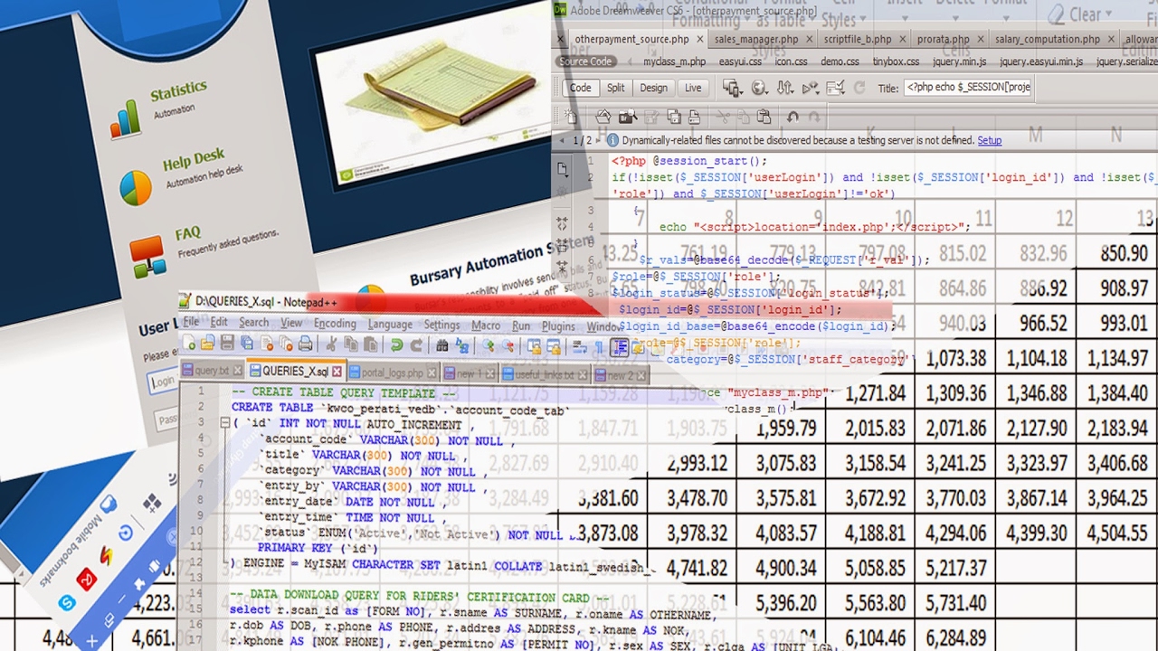1158x651 pixels.
Task: Click the New file icon in Notepad++ toolbar
Action: 189,344
